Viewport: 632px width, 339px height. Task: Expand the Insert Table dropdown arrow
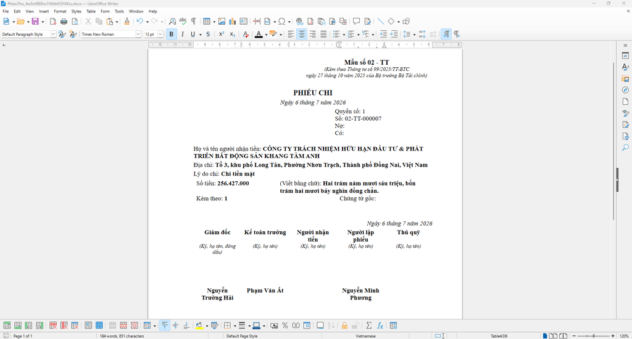tap(214, 22)
